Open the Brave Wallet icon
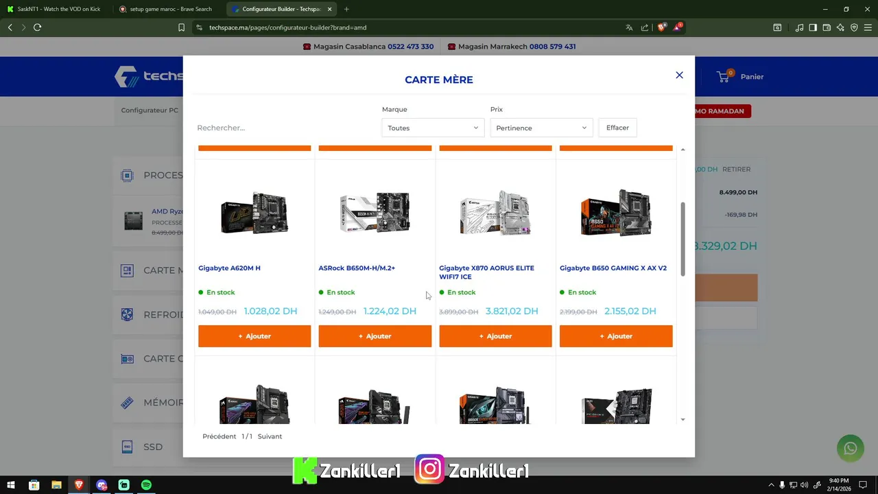This screenshot has height=494, width=878. pos(827,27)
